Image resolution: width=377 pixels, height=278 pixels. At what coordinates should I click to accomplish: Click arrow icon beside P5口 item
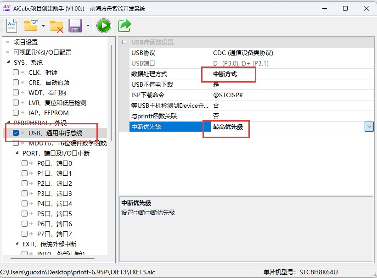31,214
